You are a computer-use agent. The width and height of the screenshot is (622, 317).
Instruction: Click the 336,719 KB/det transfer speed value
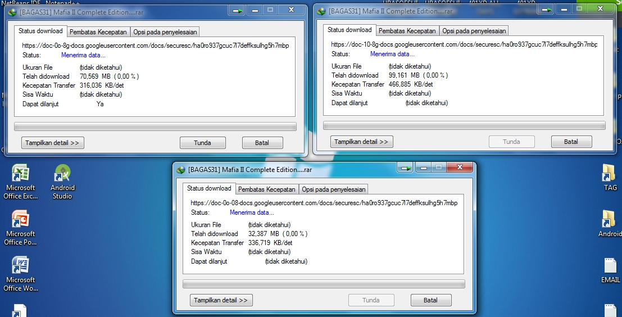[270, 242]
